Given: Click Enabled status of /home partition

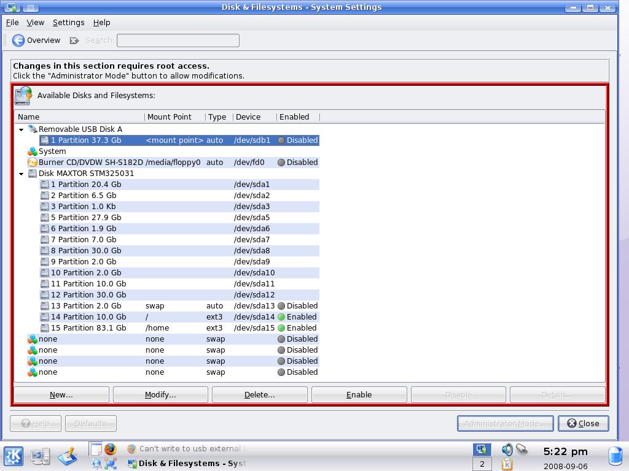Looking at the screenshot, I should [297, 328].
